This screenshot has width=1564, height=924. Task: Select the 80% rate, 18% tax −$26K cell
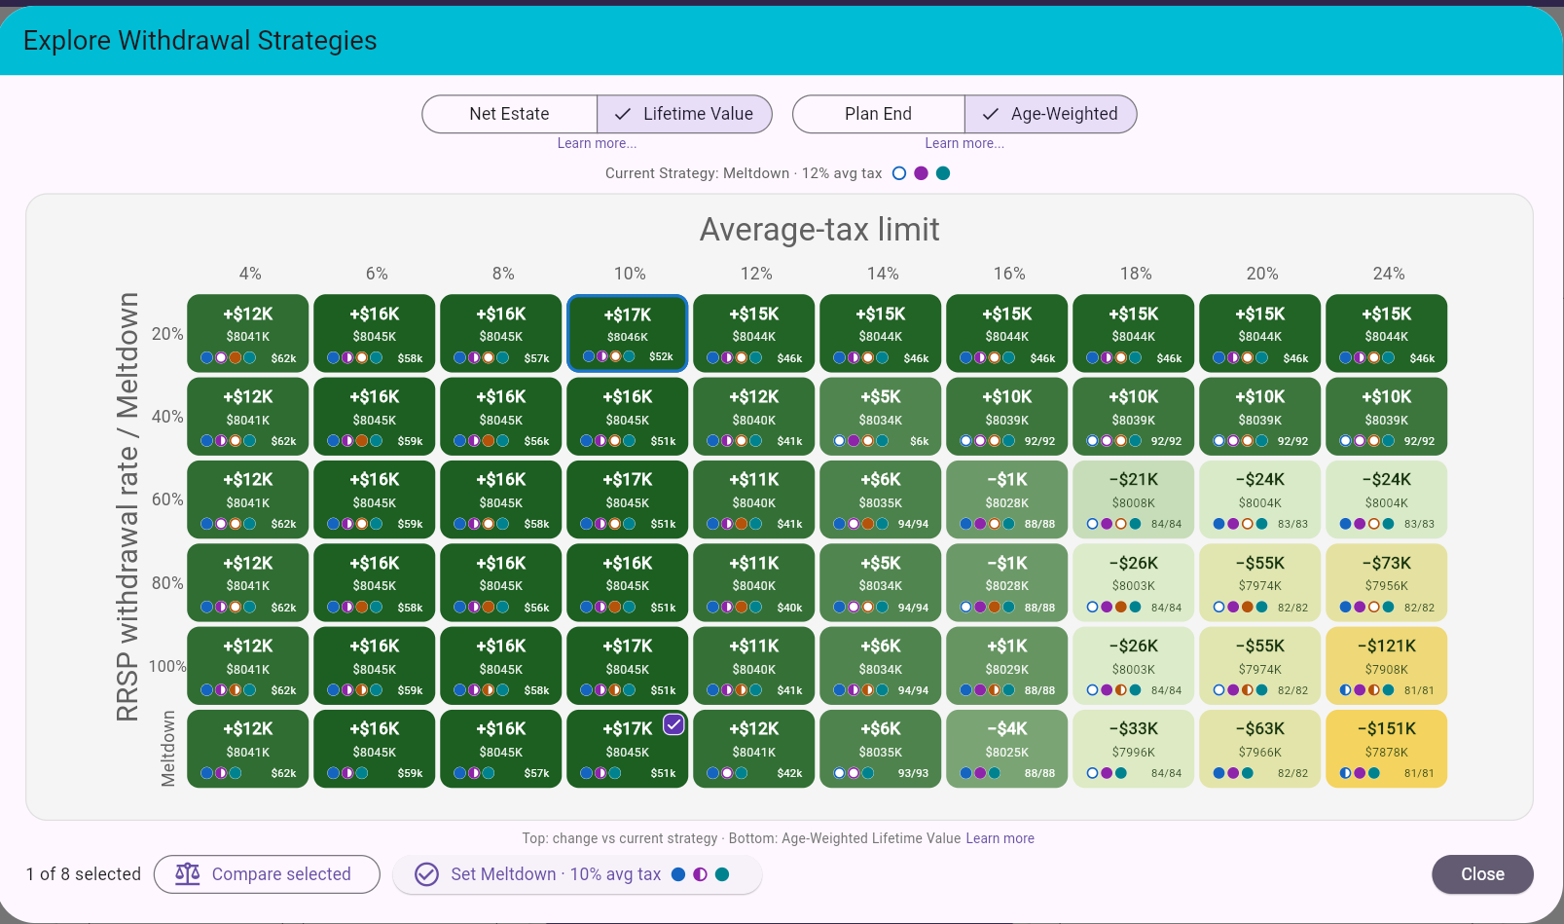[1134, 582]
